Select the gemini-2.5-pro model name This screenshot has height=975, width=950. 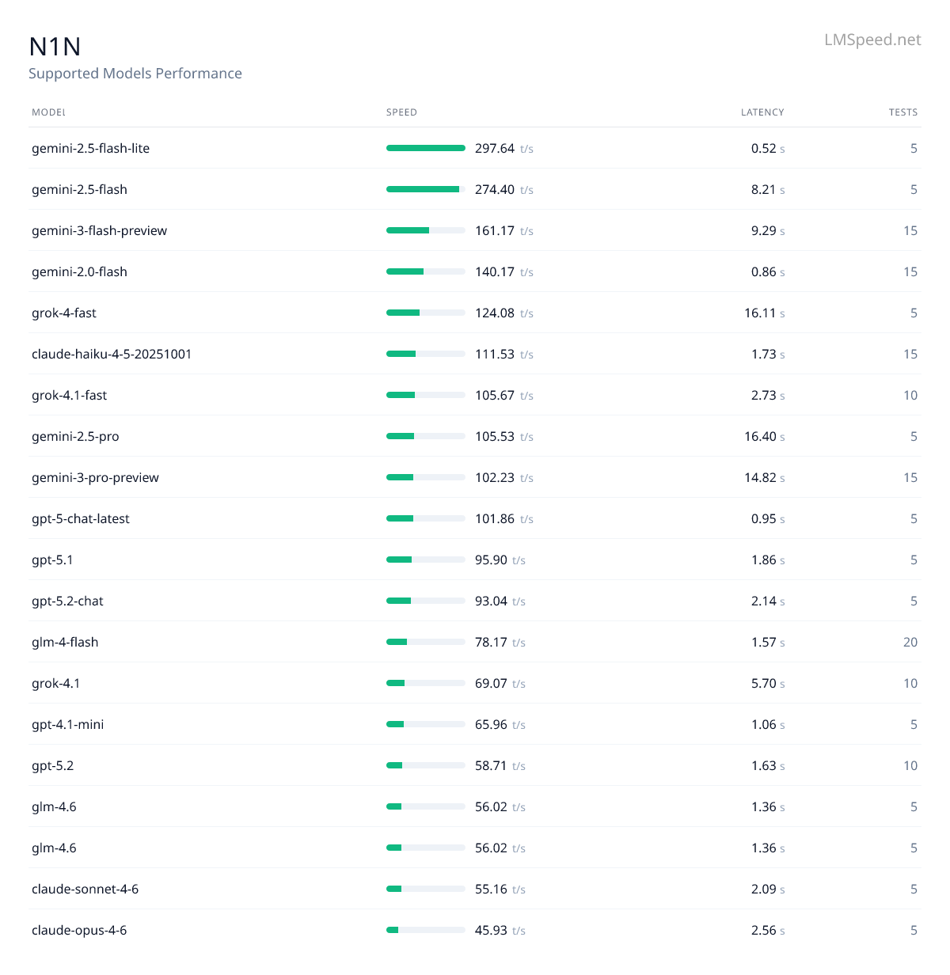coord(75,436)
